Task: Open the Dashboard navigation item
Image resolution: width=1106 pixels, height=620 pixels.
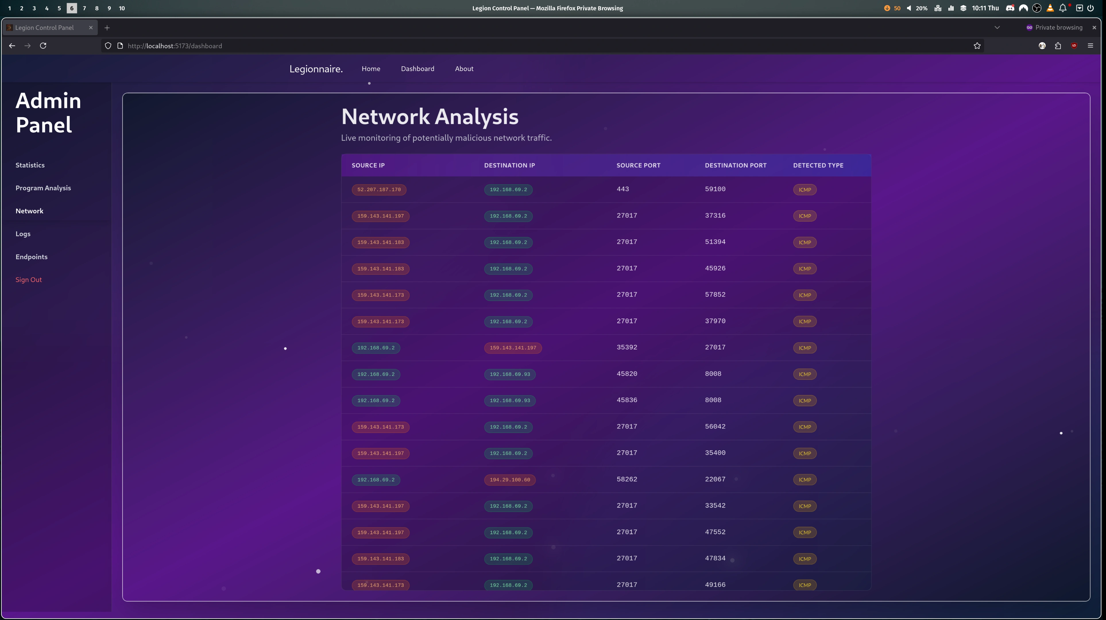Action: point(417,69)
